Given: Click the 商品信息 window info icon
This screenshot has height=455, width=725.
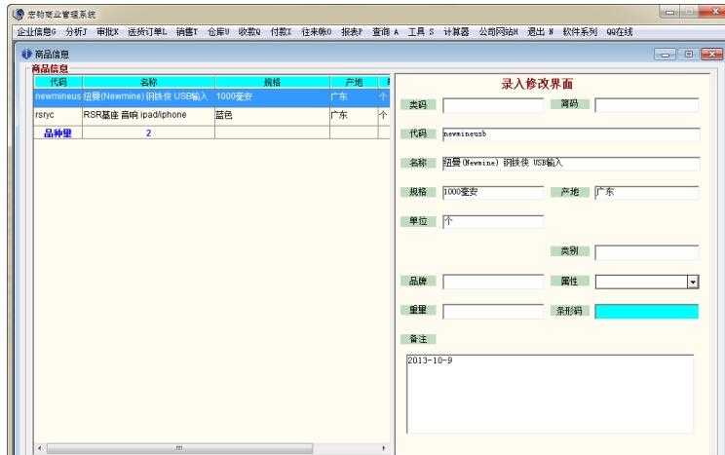Looking at the screenshot, I should 26,55.
